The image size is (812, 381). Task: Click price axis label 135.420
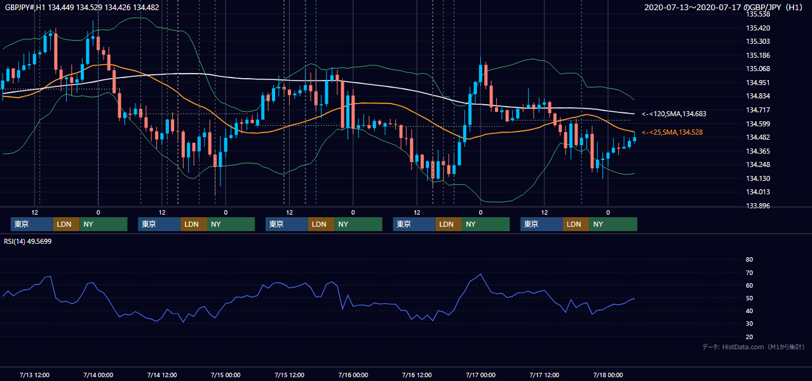pyautogui.click(x=758, y=28)
